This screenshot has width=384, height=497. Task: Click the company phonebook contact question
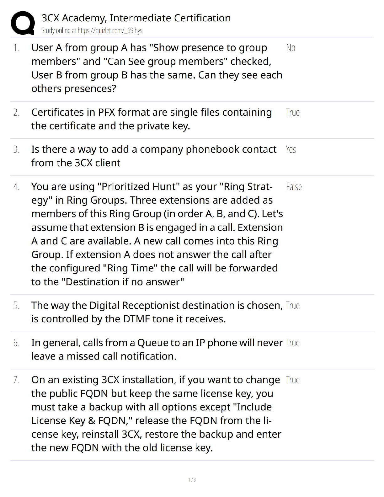[x=154, y=156]
